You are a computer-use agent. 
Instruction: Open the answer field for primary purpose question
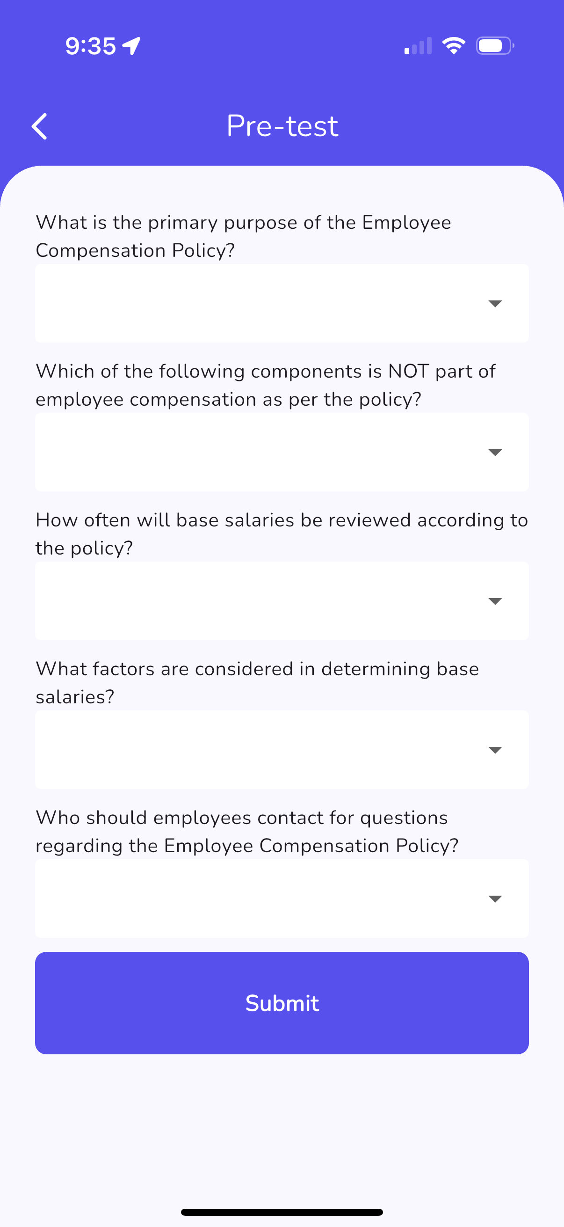282,303
